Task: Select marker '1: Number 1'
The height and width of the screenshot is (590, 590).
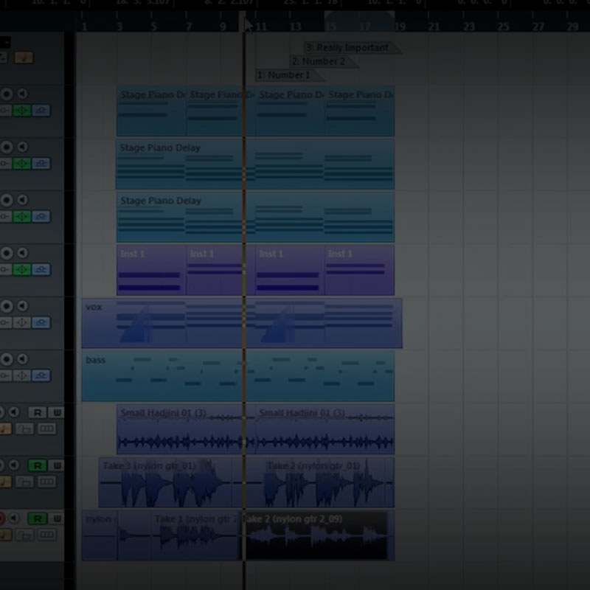Action: pos(289,75)
